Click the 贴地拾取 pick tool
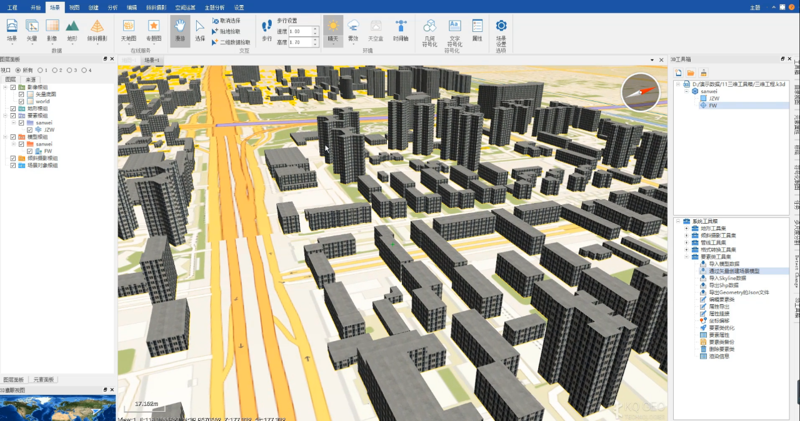 coord(226,31)
